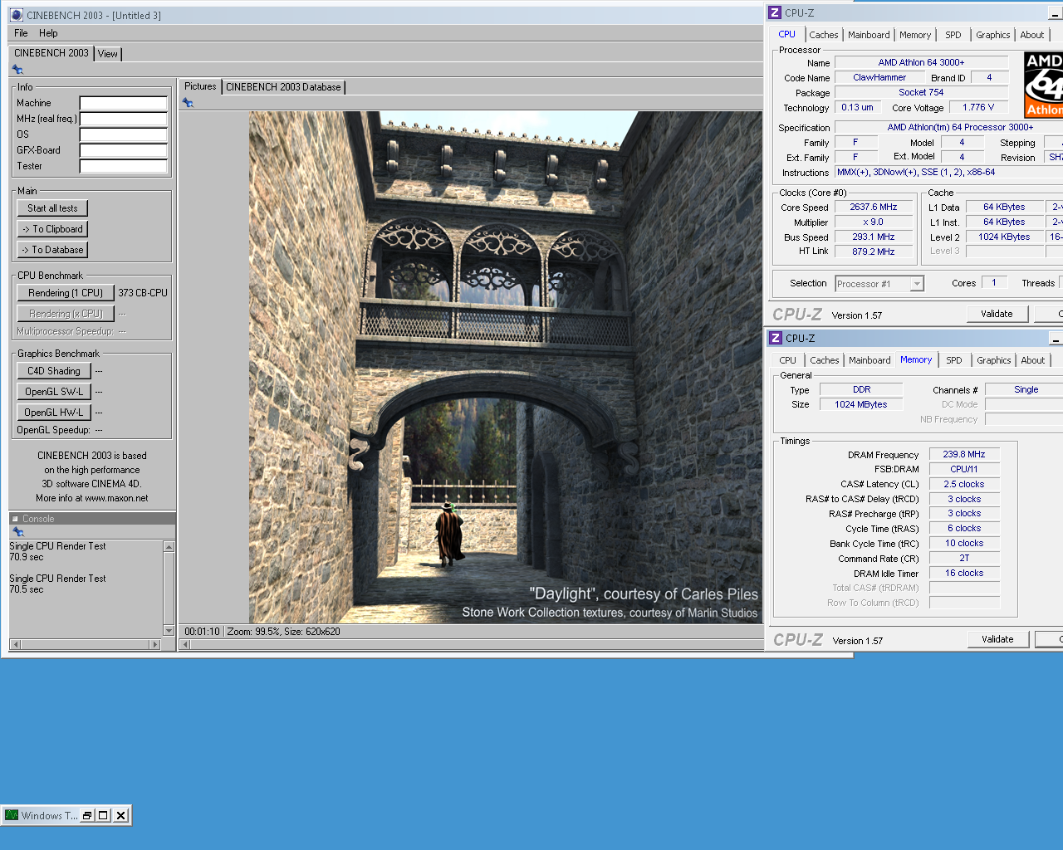Click the Z icon of the CPU-Z window showing Memory timings
This screenshot has width=1063, height=850.
coord(776,338)
